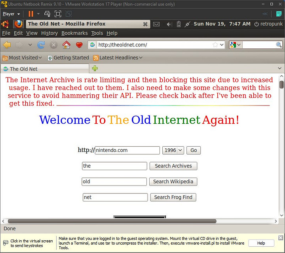285x253 pixels.
Task: Open a new tab with the plus icon
Action: 95,68
